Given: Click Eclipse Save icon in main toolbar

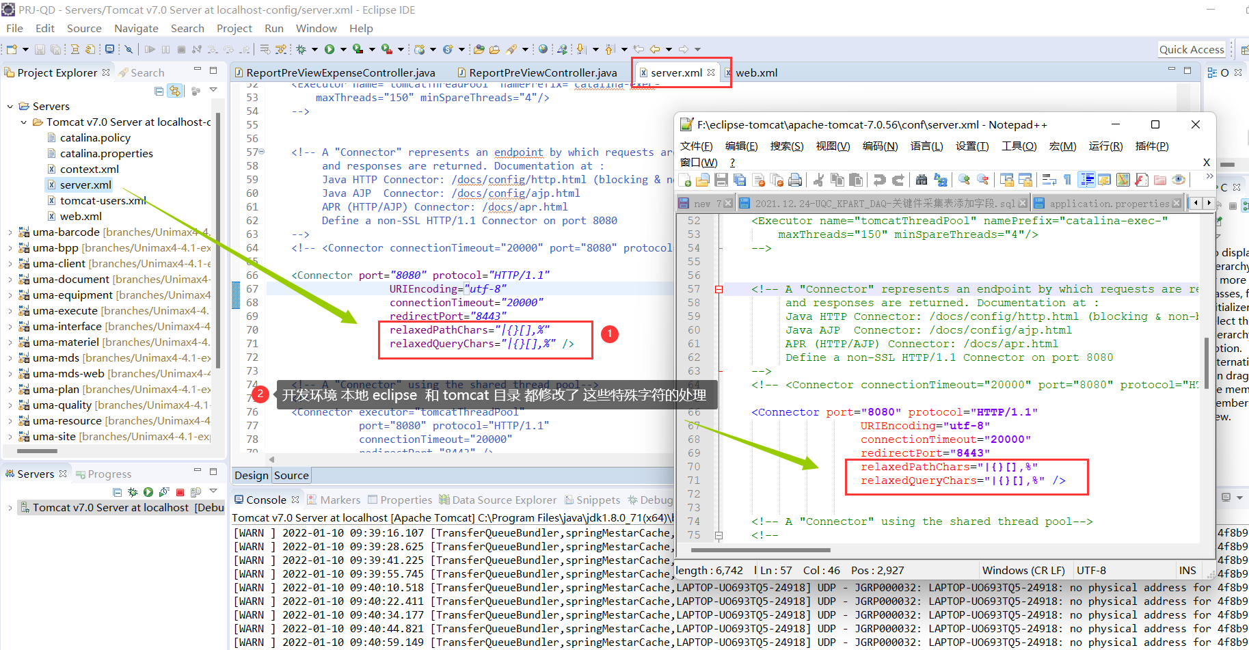Looking at the screenshot, I should [x=40, y=49].
